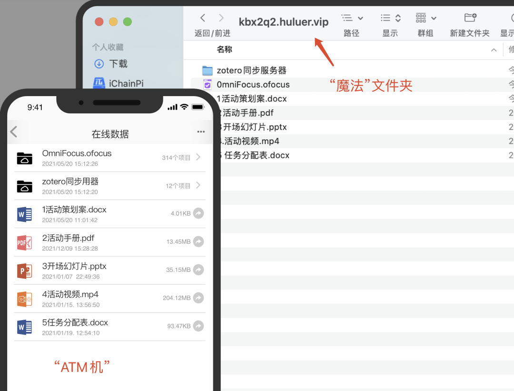Share 2活动手册.pdf with its arrow button

(198, 241)
